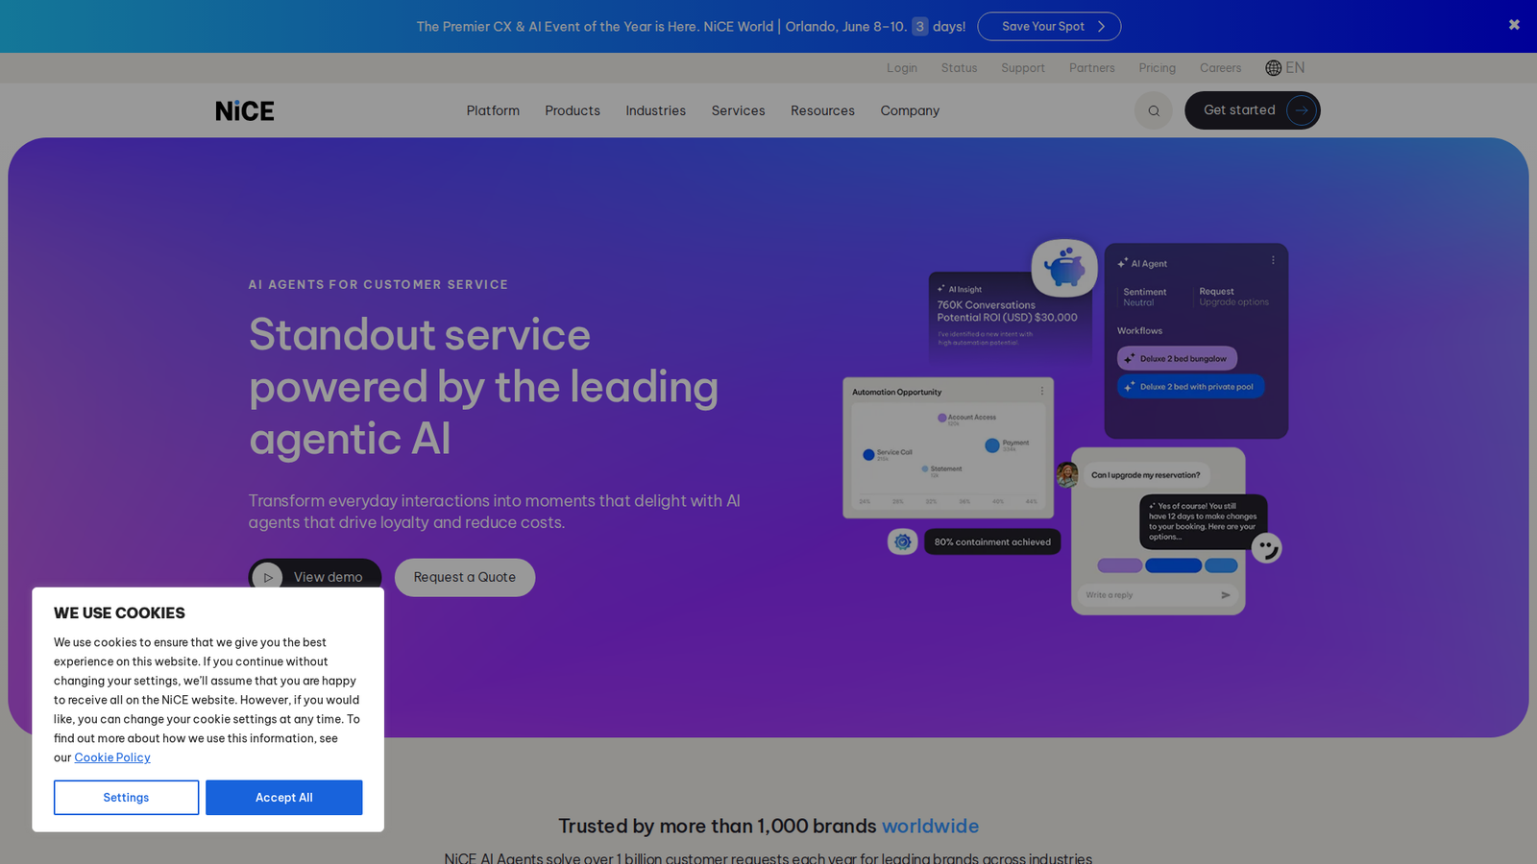Open the Services menu
This screenshot has width=1537, height=864.
[x=739, y=110]
